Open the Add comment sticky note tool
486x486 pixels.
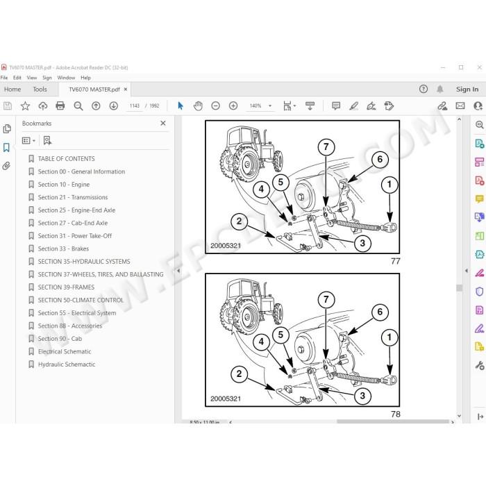coord(335,106)
